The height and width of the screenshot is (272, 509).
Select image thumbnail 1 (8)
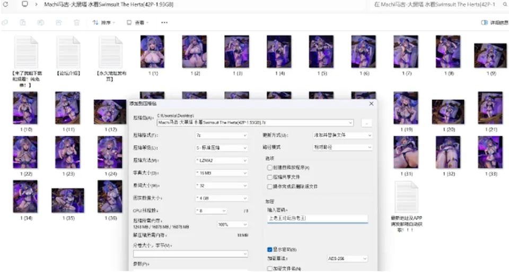(448, 52)
